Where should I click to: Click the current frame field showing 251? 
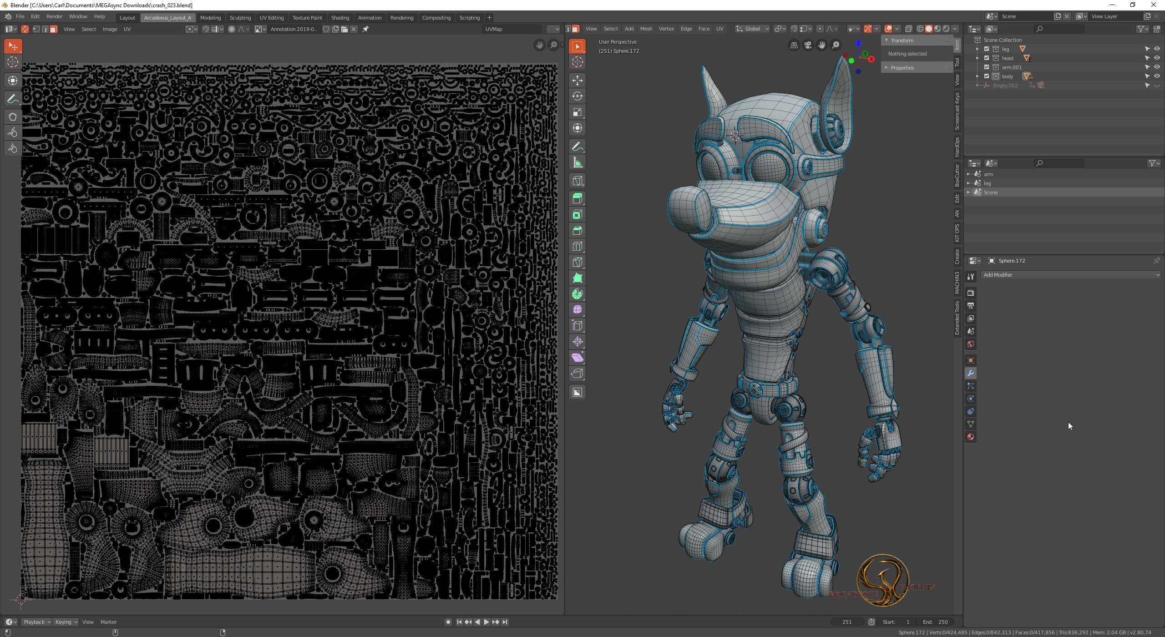pos(846,622)
